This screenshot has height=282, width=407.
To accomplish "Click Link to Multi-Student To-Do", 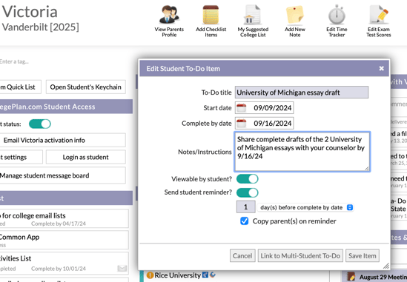I will pyautogui.click(x=300, y=256).
